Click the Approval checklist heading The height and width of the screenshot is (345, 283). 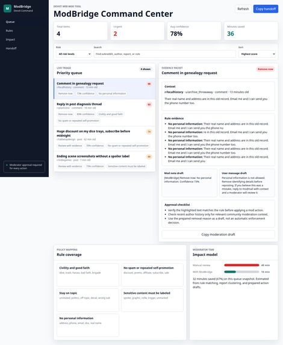pos(177,205)
